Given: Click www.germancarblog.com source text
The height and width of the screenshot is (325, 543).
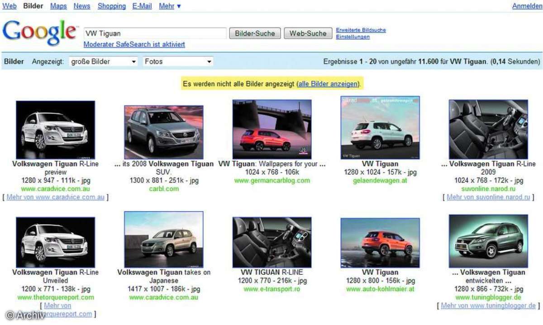Looking at the screenshot, I should point(272,181).
